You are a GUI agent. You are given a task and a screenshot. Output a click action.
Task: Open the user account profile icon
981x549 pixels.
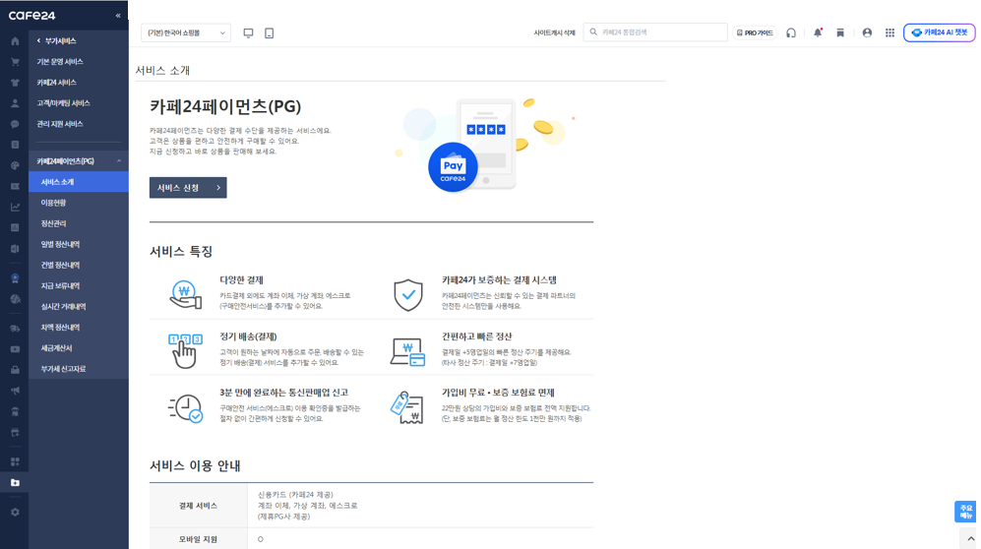[x=867, y=32]
